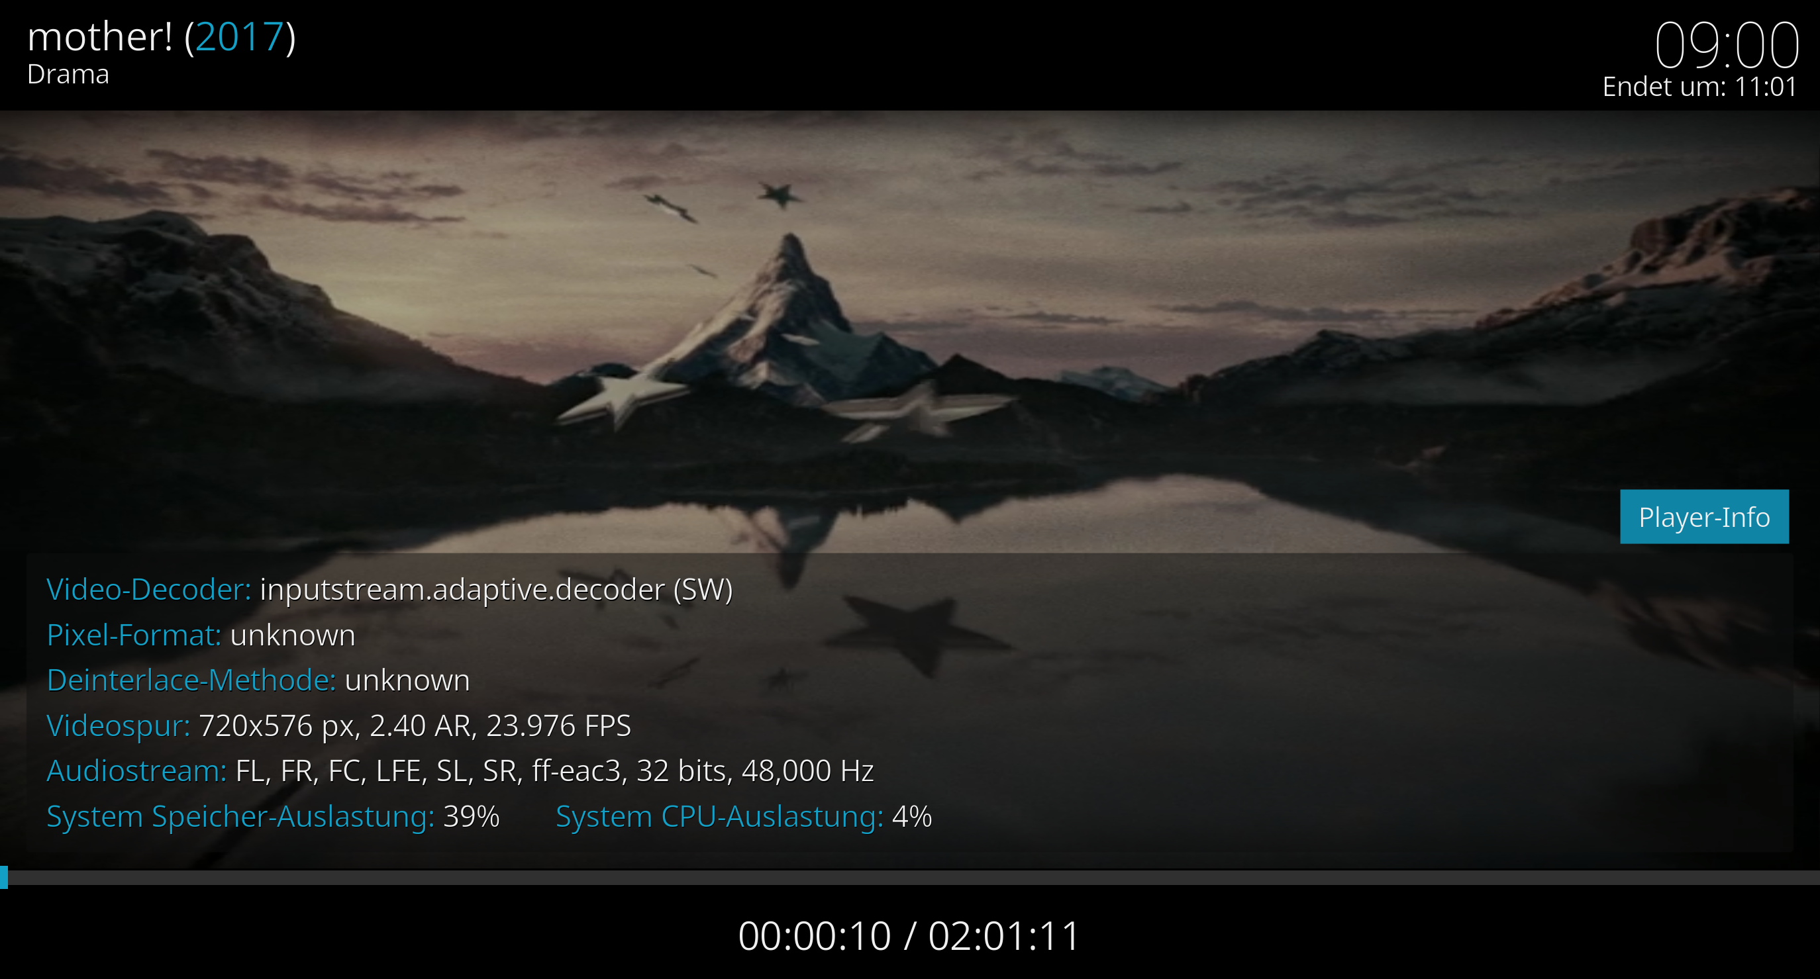Click the Endet um: 11:01 text
The width and height of the screenshot is (1820, 979).
1699,87
